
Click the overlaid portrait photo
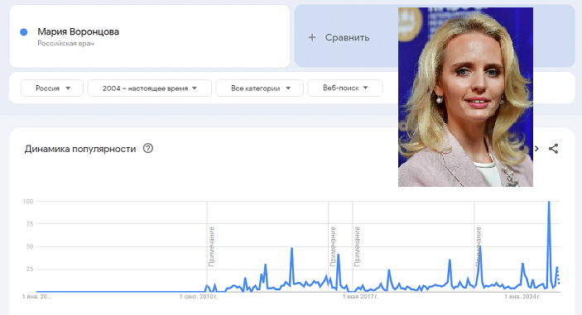[x=465, y=97]
